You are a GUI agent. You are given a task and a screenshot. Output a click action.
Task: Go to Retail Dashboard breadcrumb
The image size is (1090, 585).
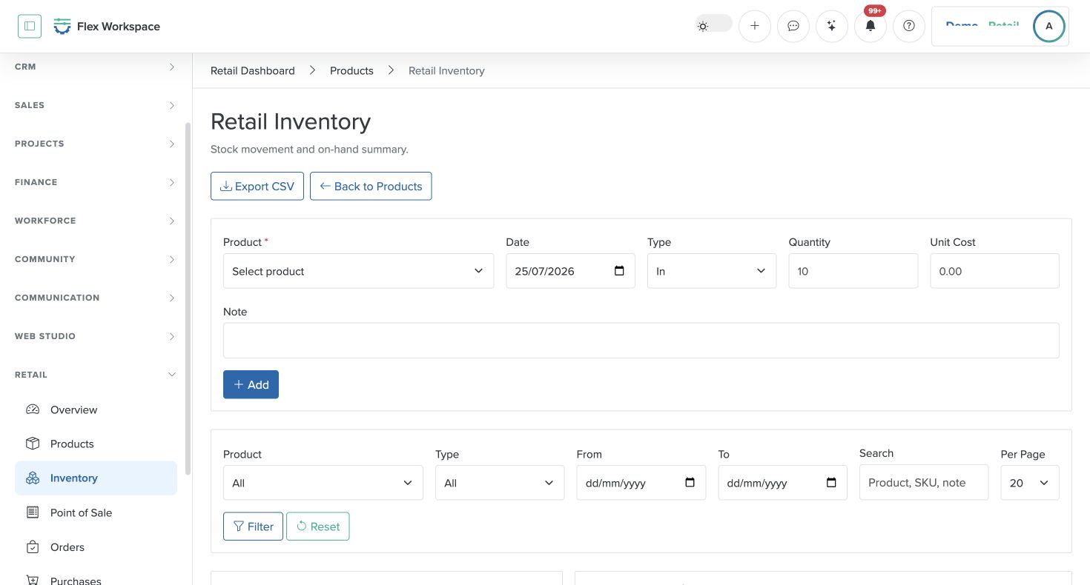point(253,70)
